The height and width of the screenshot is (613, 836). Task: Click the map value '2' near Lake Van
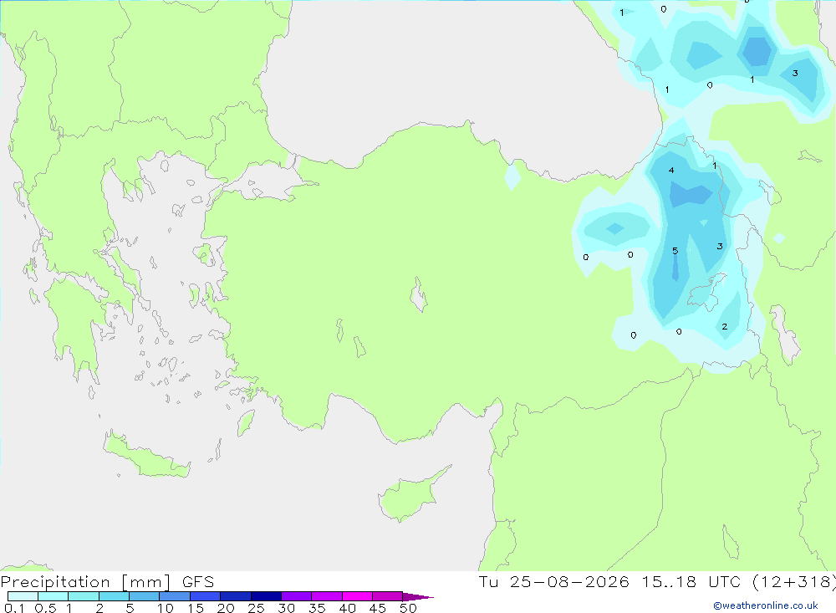724,326
